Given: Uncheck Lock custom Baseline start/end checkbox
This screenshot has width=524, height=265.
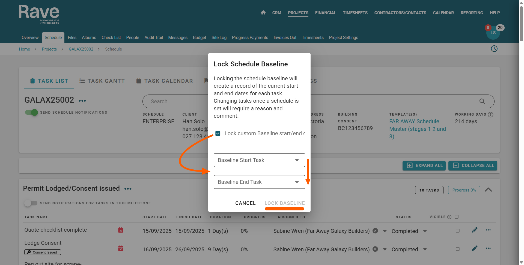Looking at the screenshot, I should (218, 133).
